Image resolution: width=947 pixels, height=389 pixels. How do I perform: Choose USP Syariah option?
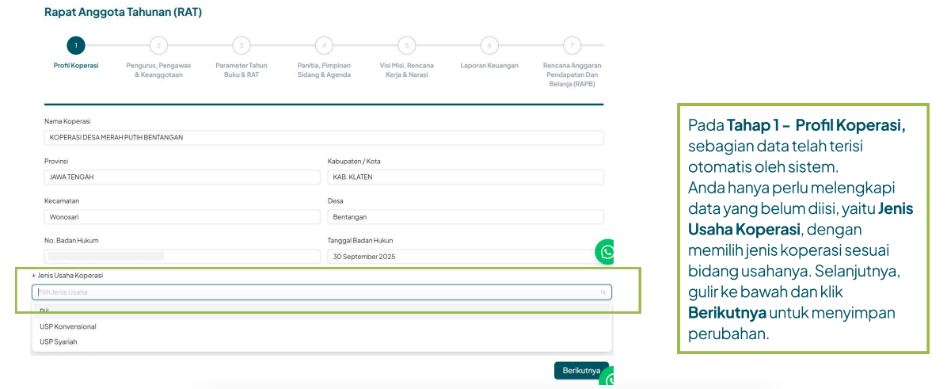[x=59, y=341]
